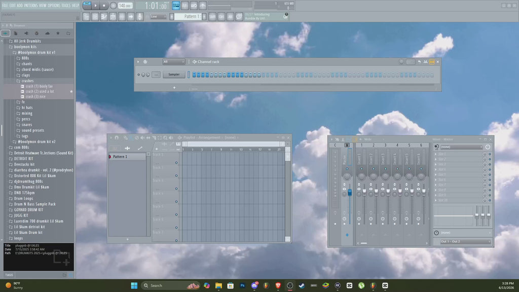
Task: Click the right-arrow icon in main toolbar
Action: 131,17
